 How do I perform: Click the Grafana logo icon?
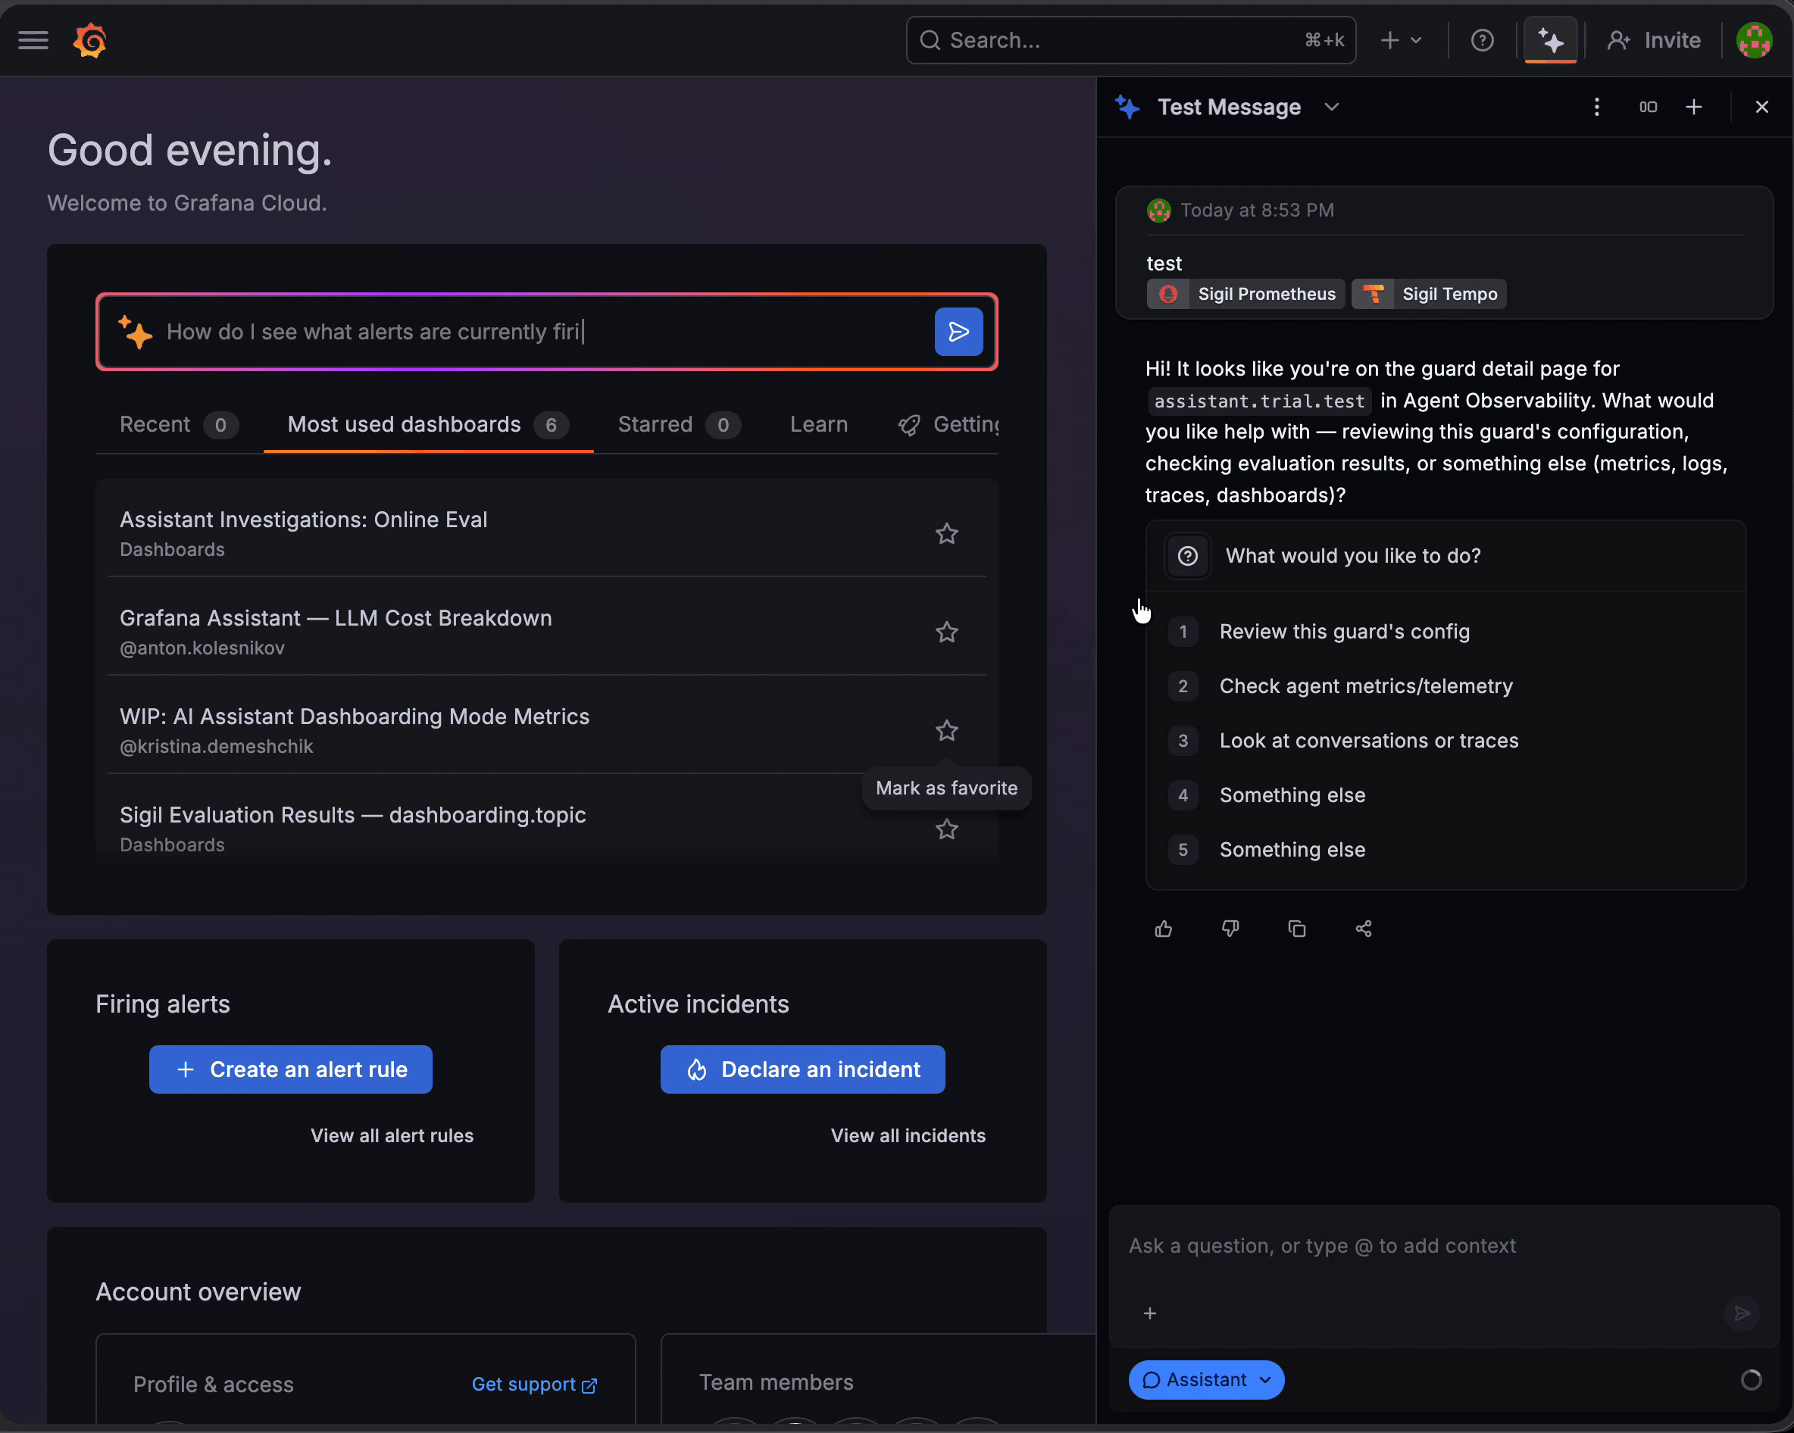pos(90,40)
